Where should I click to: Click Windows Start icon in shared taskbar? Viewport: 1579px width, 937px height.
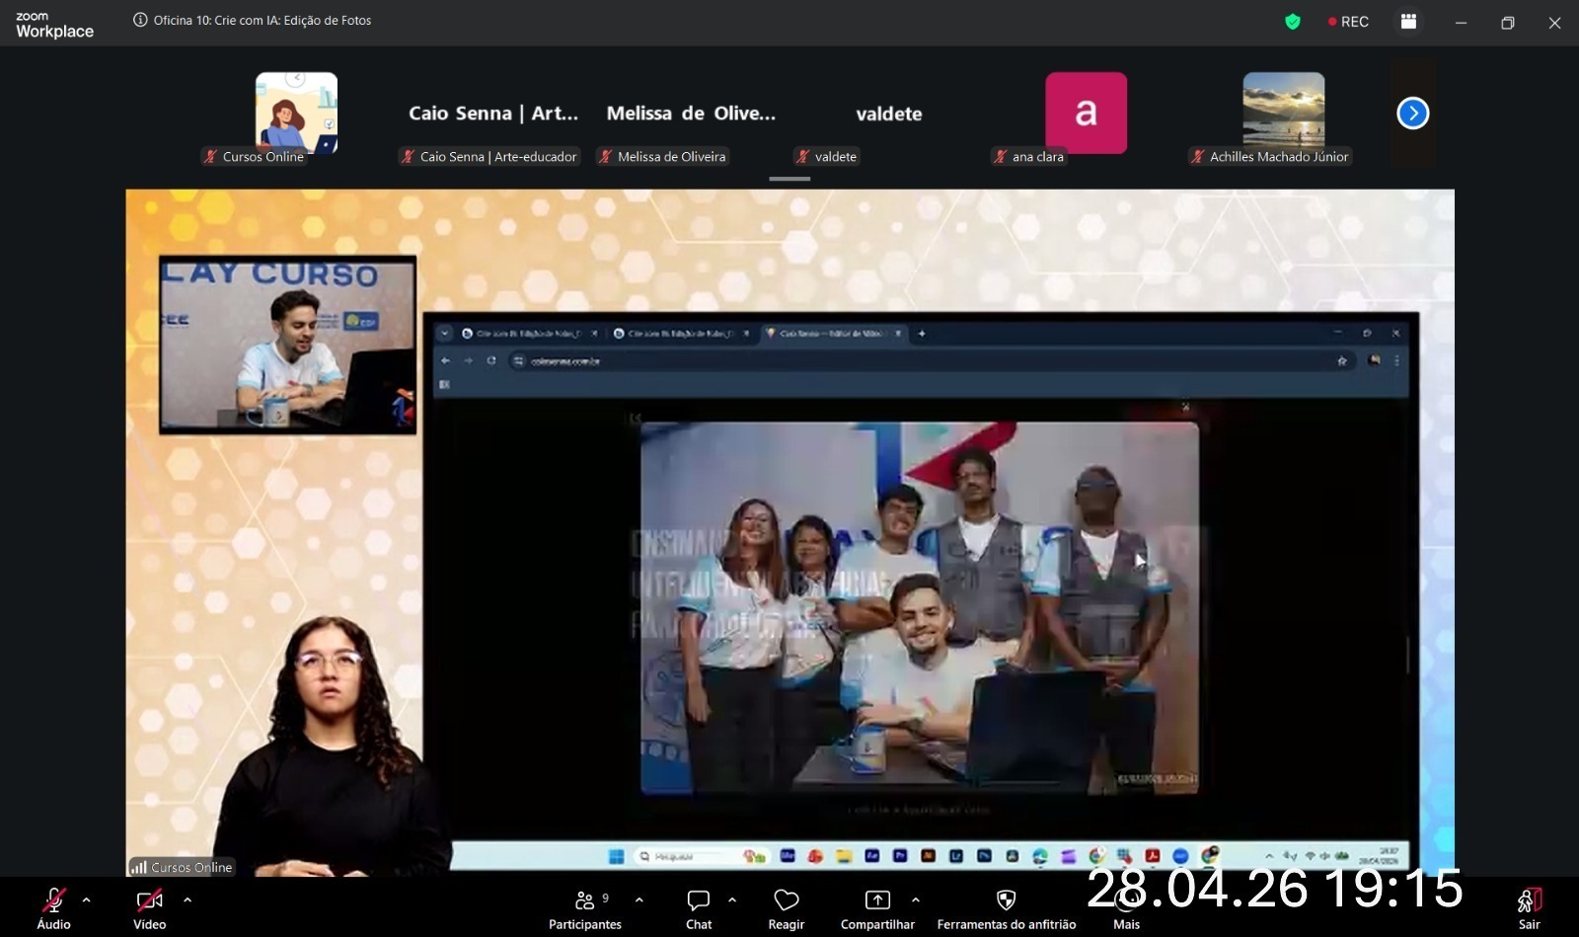click(x=617, y=856)
